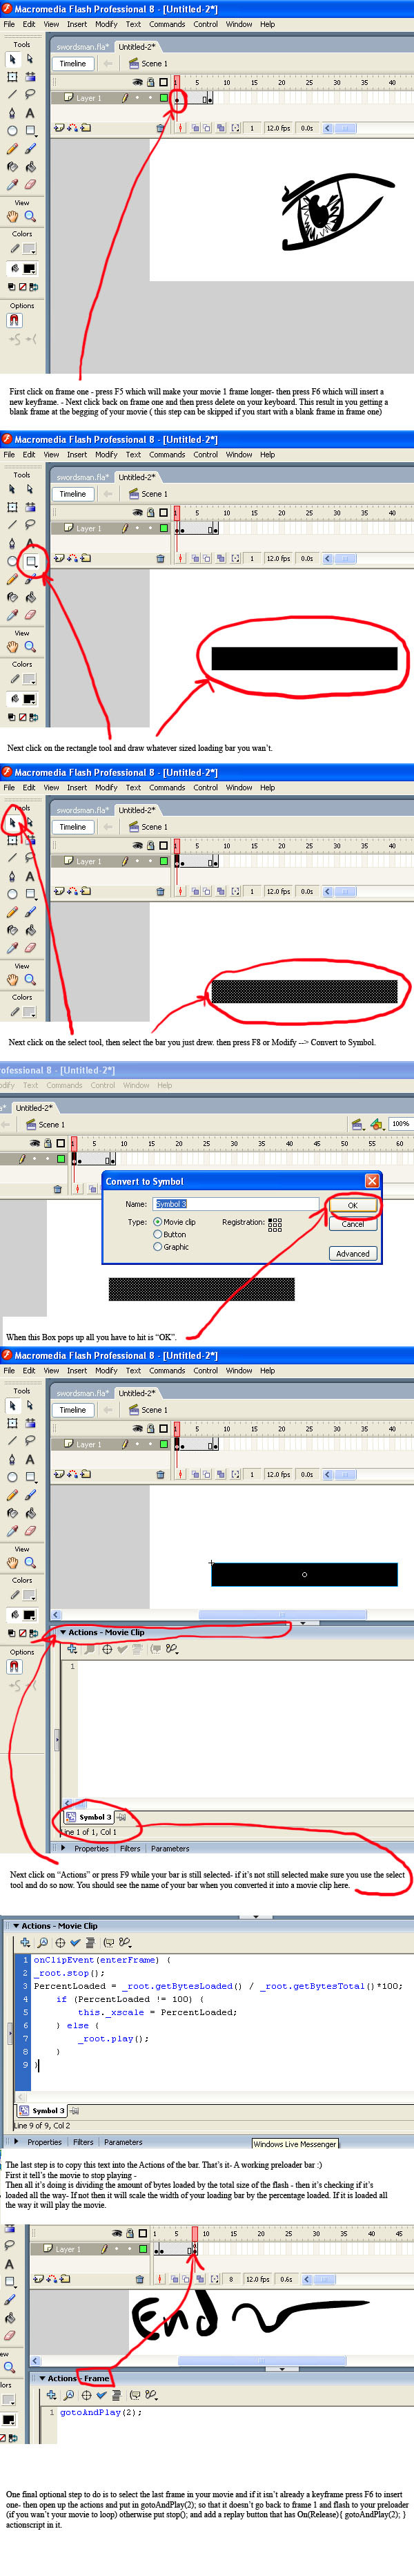Open Debug Options dropdown in Actions-Frame panel

[152, 2395]
